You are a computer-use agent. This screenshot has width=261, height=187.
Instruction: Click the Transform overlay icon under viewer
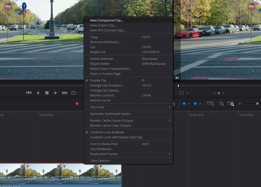[x=181, y=93]
